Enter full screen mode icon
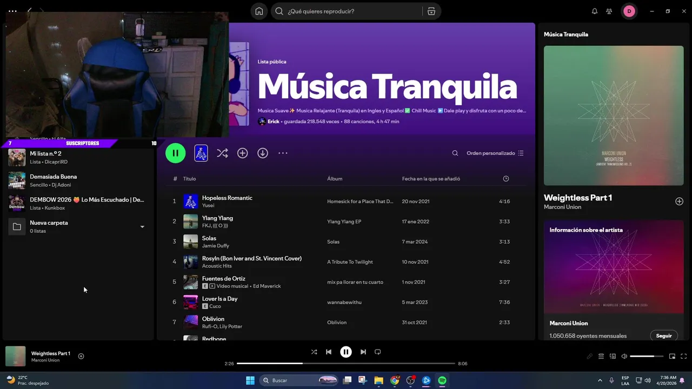 [683, 356]
